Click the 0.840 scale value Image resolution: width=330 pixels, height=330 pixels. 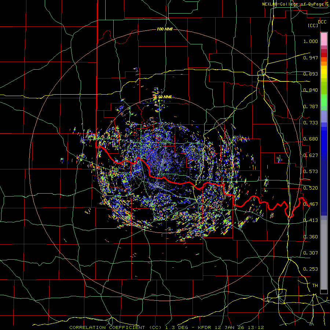coord(311,90)
